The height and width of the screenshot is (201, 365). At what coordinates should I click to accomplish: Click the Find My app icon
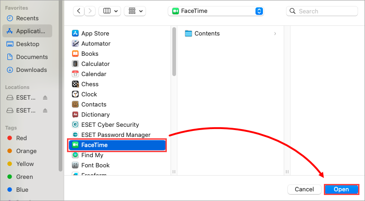pyautogui.click(x=75, y=155)
